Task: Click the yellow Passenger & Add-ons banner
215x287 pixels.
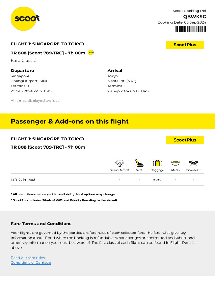Action: point(107,121)
